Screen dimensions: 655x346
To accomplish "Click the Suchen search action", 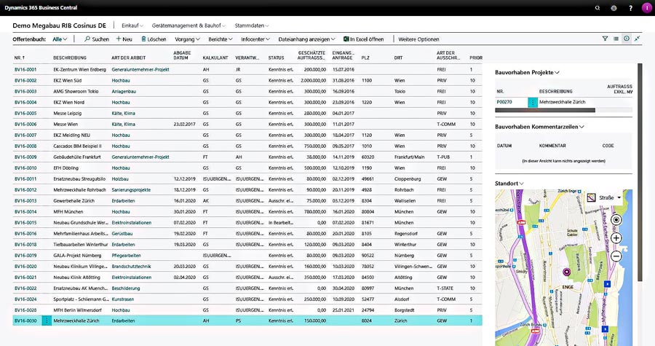I will 97,39.
